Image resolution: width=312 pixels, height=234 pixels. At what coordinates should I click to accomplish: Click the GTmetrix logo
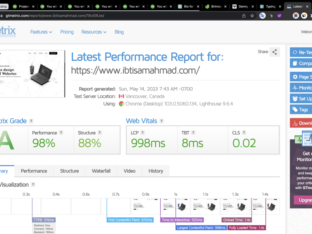(8, 31)
